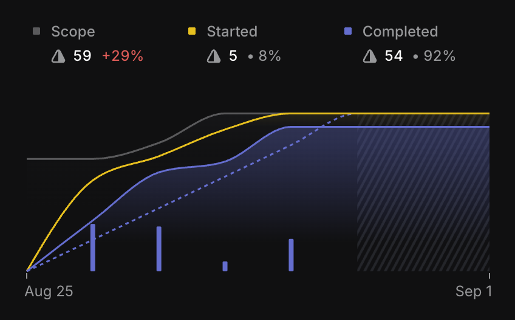Click the triangle icon beside Scope count 59
Screen dimensions: 515x320
[x=58, y=57]
